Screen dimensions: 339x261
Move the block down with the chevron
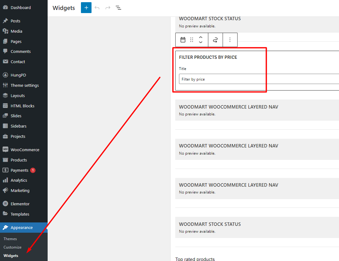click(x=201, y=42)
